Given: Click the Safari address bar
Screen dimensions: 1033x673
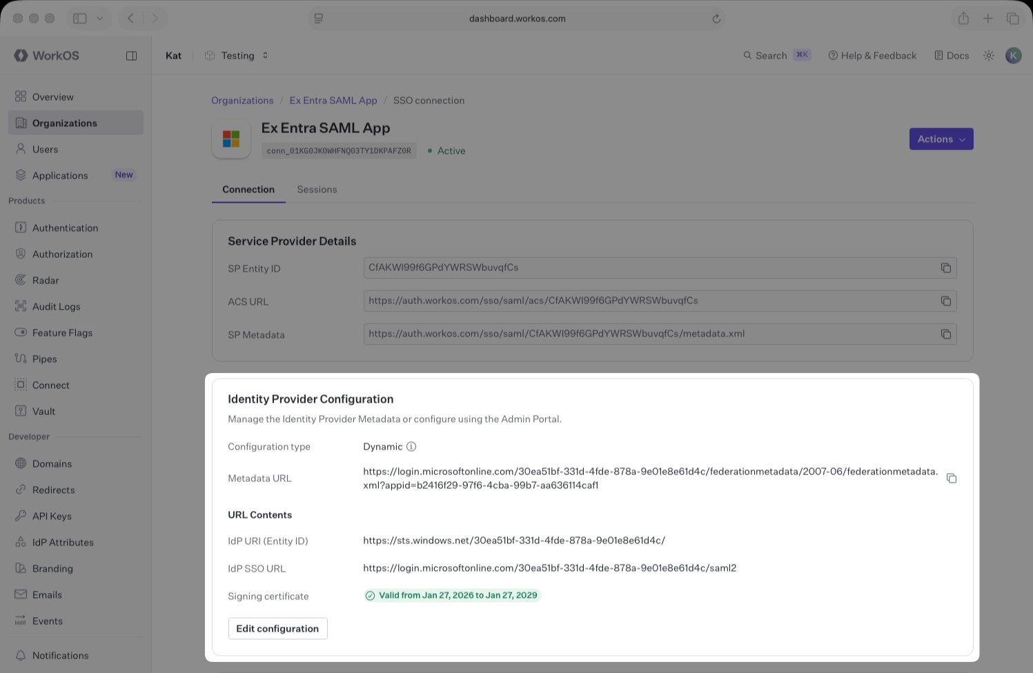Looking at the screenshot, I should pyautogui.click(x=518, y=19).
